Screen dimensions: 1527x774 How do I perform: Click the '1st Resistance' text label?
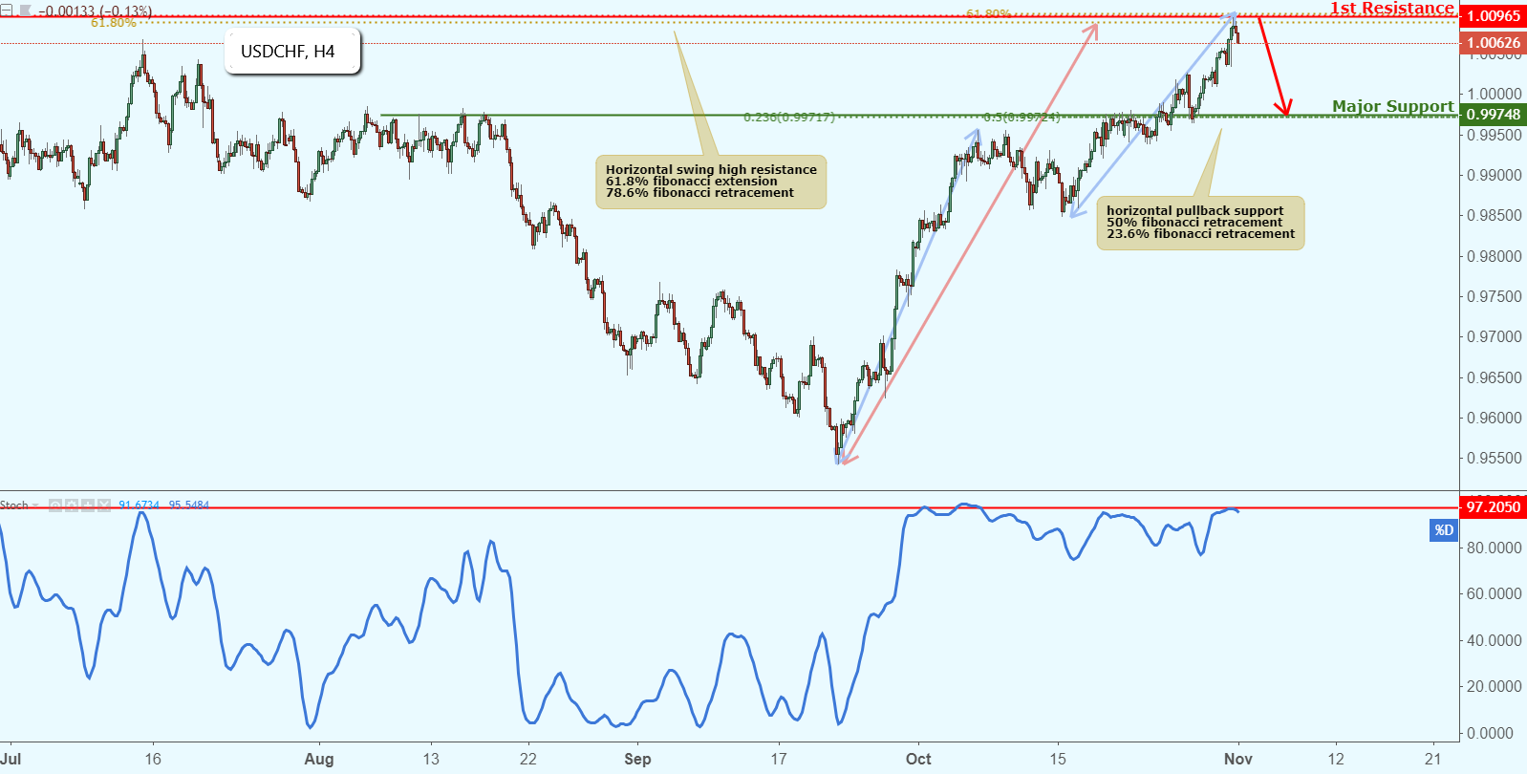(1392, 8)
